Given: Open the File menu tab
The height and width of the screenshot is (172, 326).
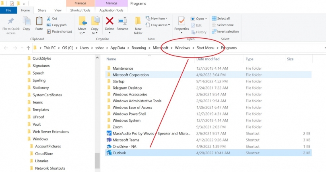Looking at the screenshot, I should click(x=8, y=10).
